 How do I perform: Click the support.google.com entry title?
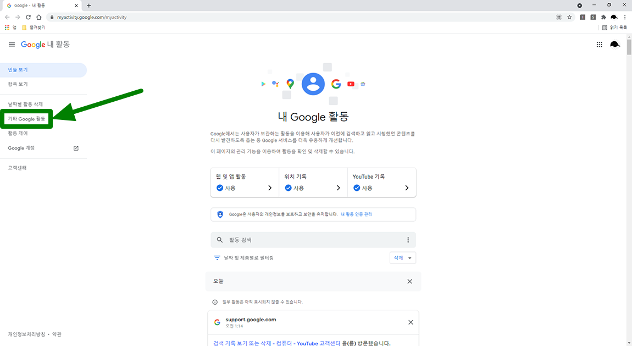pyautogui.click(x=251, y=320)
